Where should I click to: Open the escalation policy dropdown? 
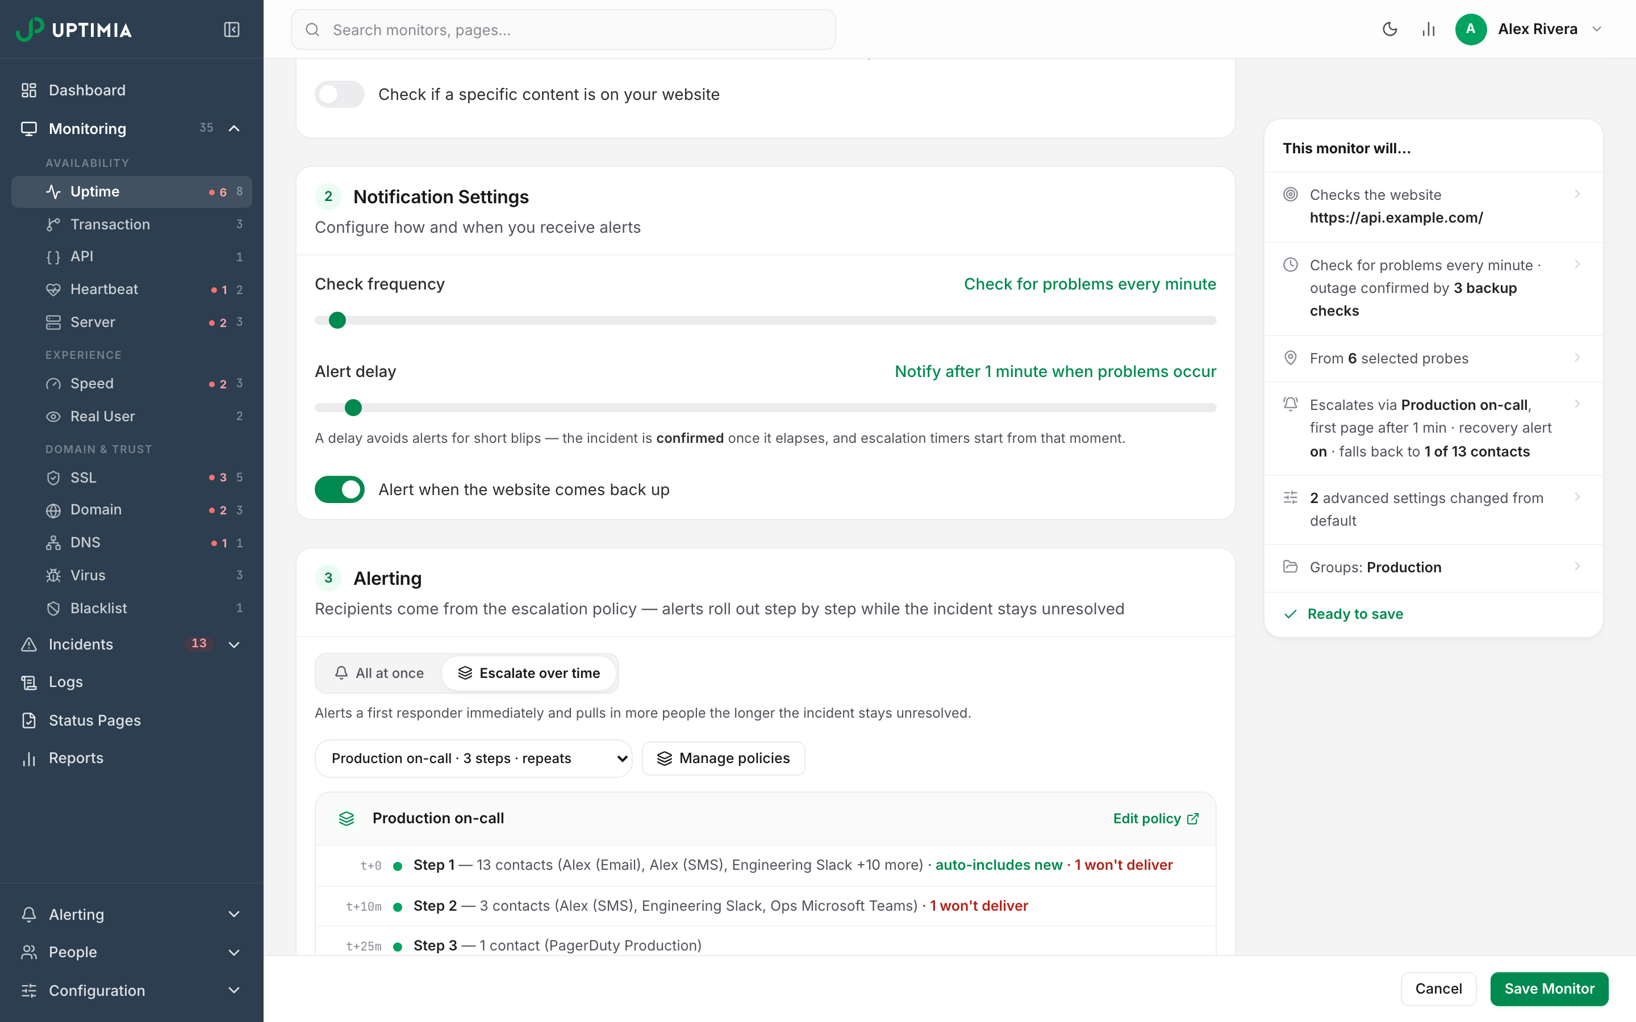pos(473,759)
